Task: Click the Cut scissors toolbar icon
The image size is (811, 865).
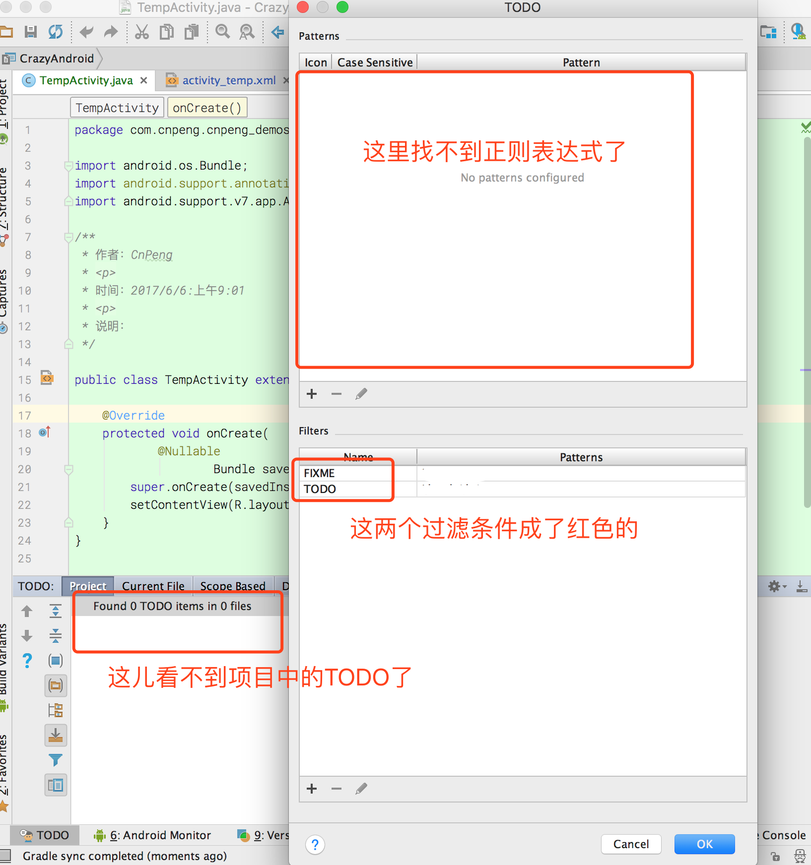Action: tap(142, 32)
